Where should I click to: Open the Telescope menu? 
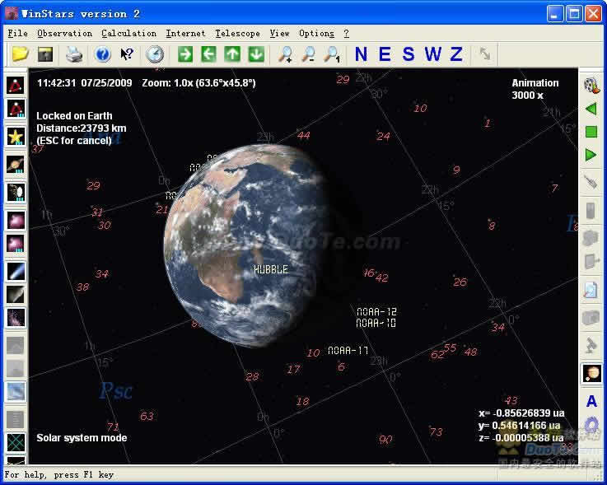(237, 34)
